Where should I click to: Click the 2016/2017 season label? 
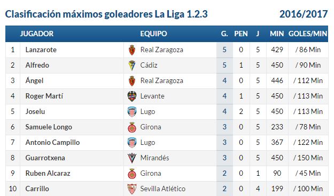[x=304, y=14]
